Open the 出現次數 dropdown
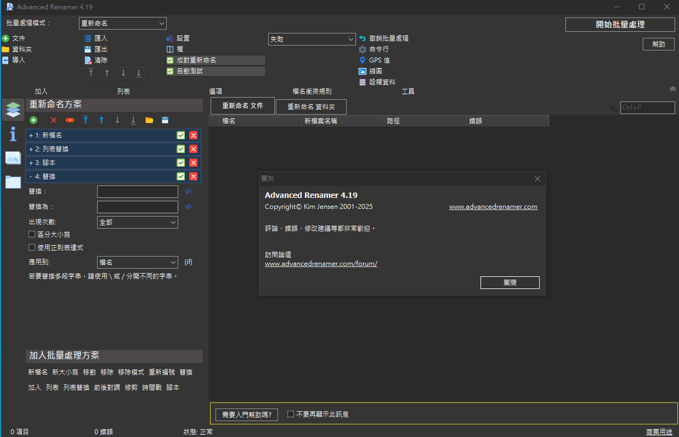 click(x=137, y=223)
